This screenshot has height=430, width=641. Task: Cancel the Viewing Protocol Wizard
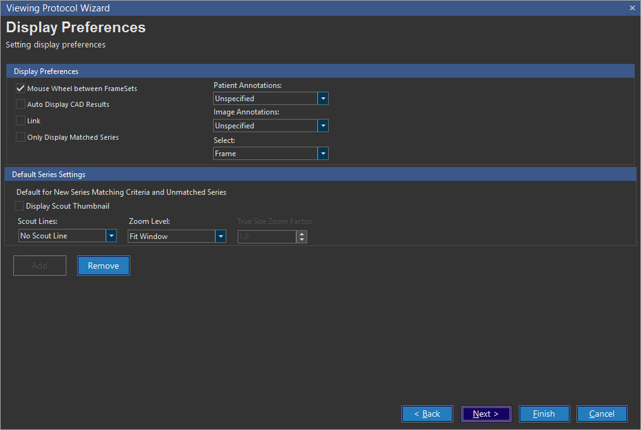602,414
